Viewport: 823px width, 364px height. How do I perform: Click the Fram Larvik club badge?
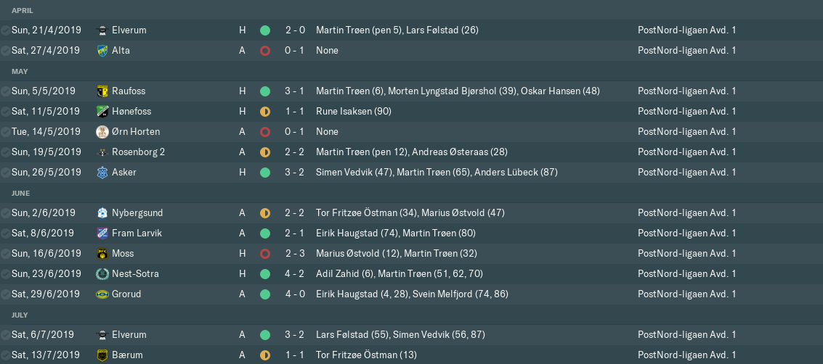(102, 233)
